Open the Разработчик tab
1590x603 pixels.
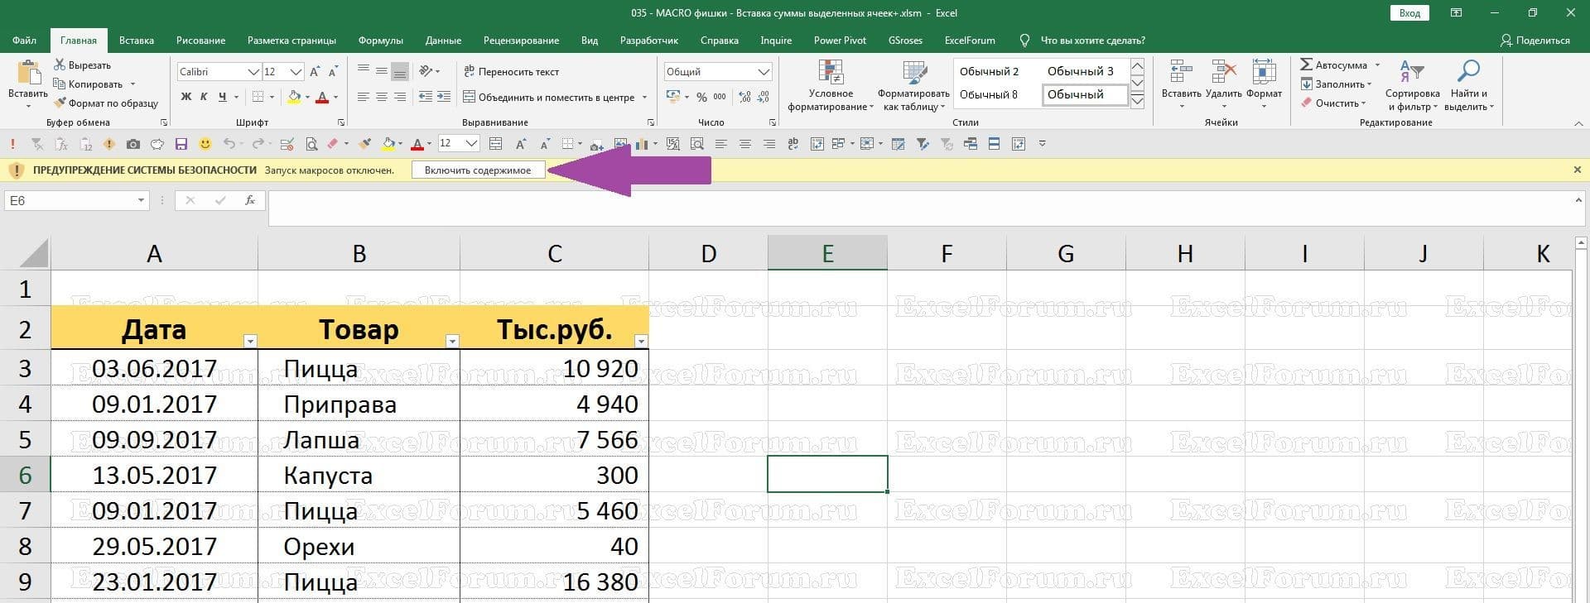(x=649, y=40)
